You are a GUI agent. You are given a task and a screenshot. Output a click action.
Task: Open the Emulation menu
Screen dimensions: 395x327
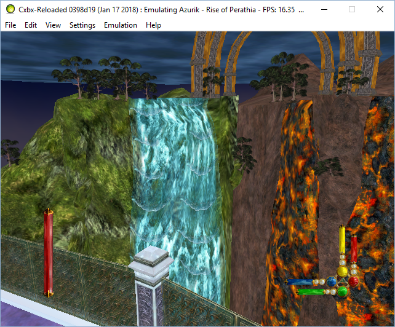121,25
